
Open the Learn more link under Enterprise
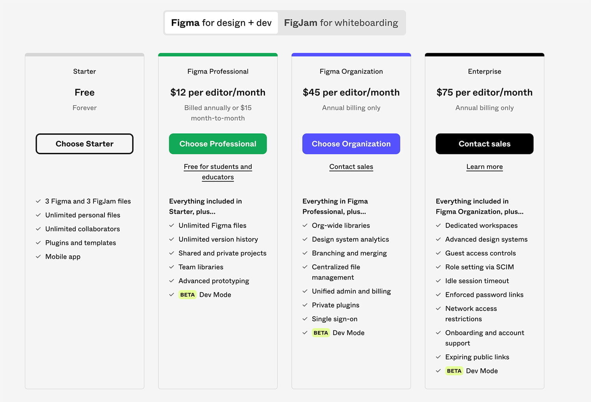484,167
